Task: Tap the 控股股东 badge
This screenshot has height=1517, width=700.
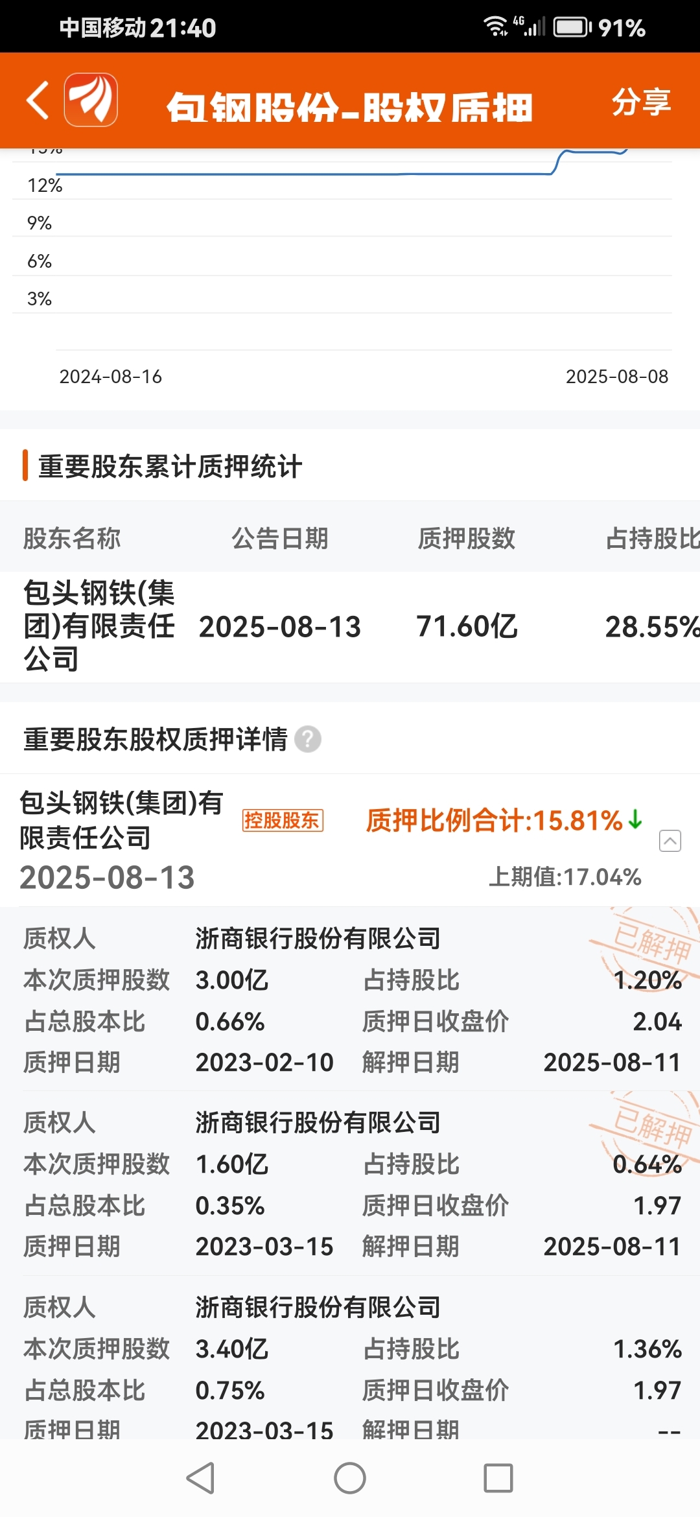Action: tap(283, 820)
